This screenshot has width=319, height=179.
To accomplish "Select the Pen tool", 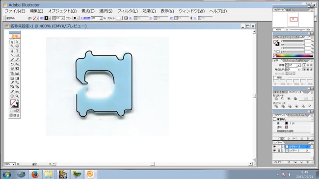I will pyautogui.click(x=12, y=51).
